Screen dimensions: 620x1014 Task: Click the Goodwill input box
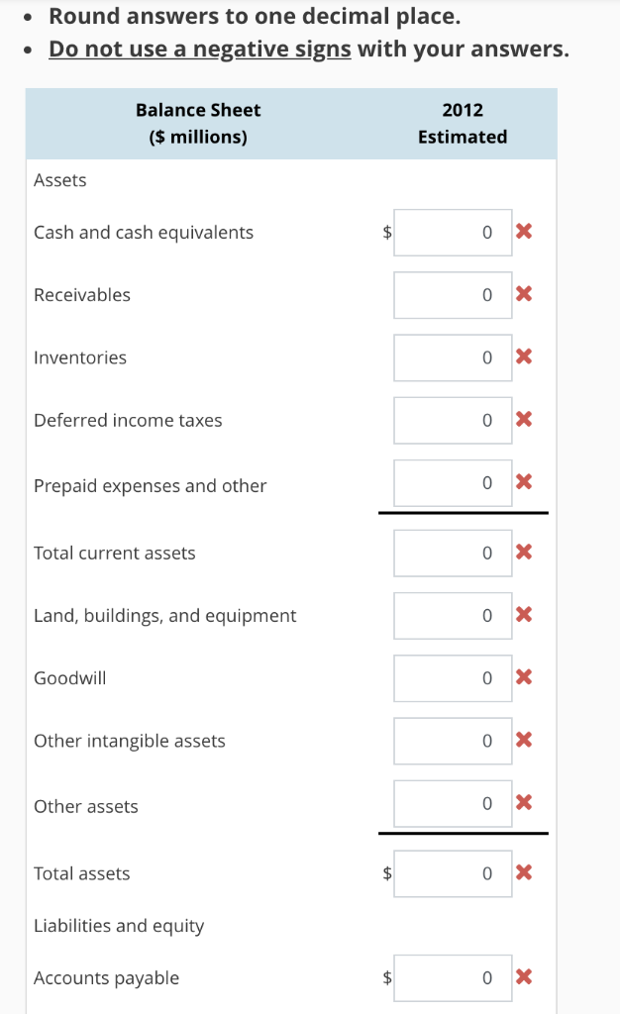point(452,677)
